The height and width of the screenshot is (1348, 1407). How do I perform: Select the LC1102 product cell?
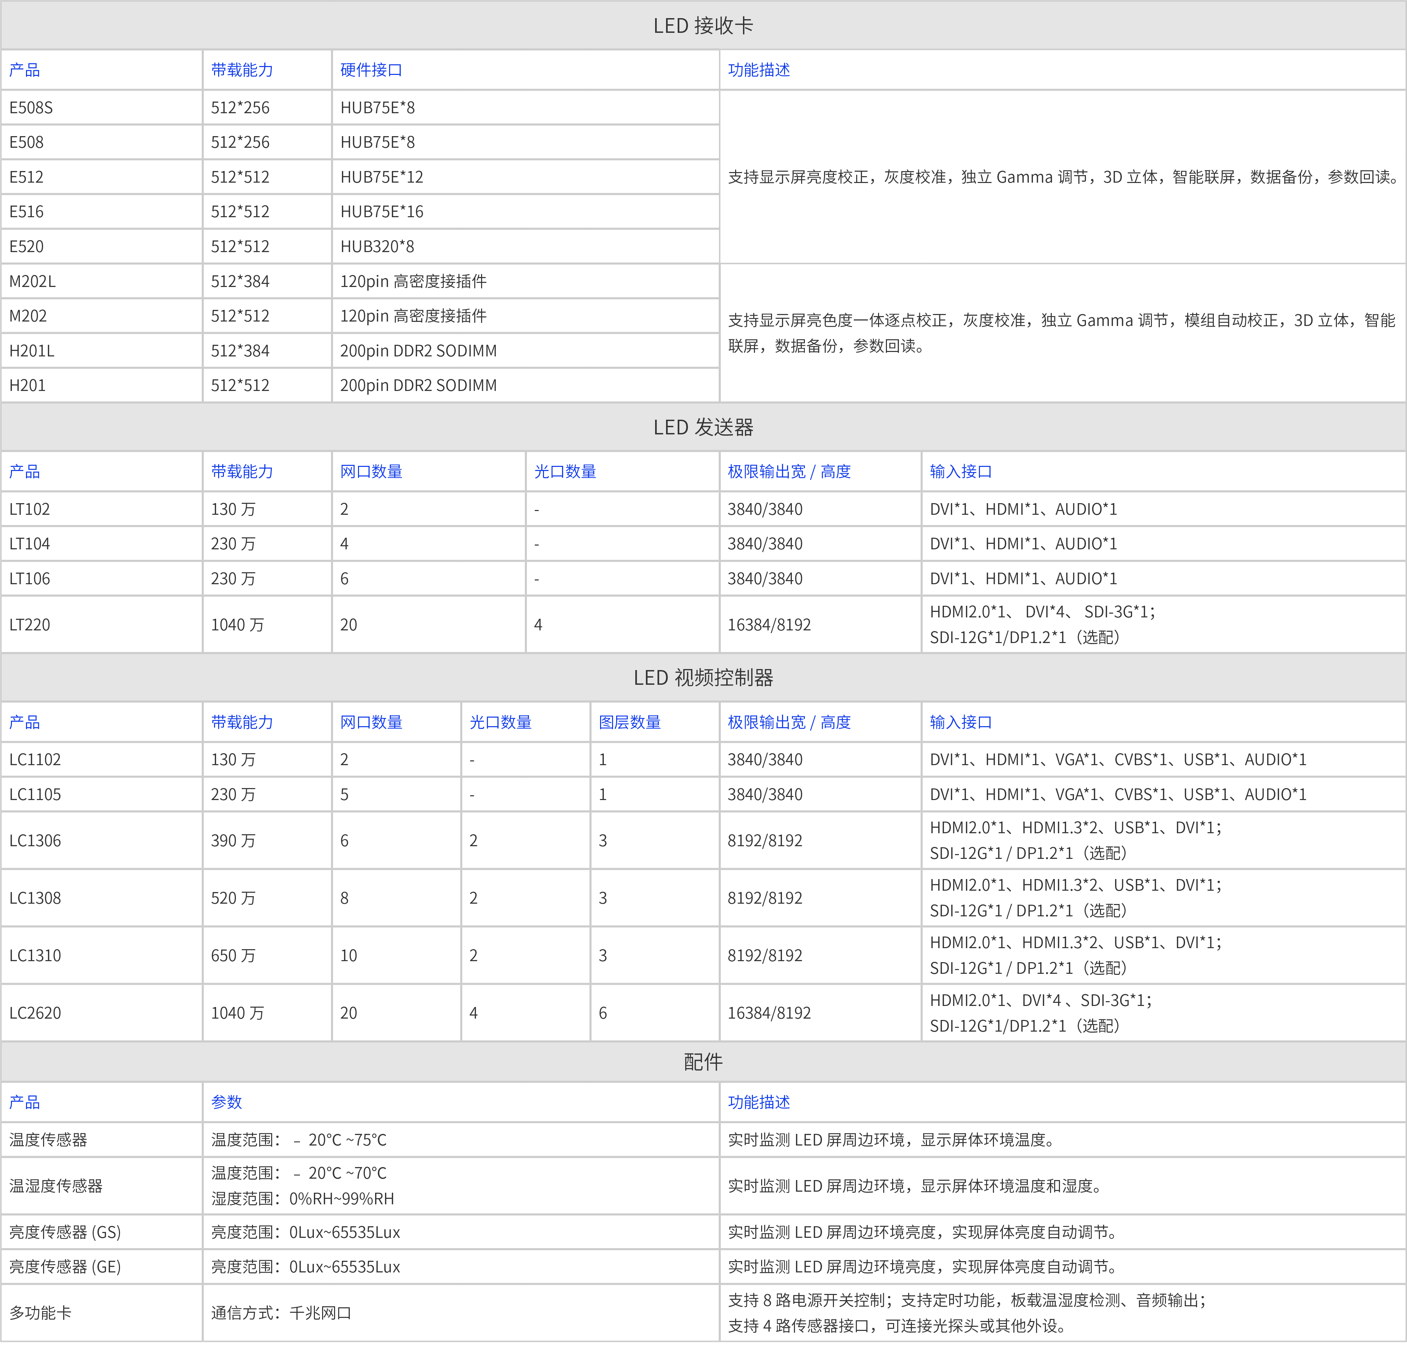coord(102,760)
